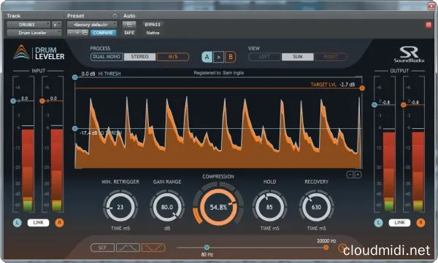Viewport: 438px width, 263px height.
Task: Switch view to RIGHT
Action: [x=331, y=57]
